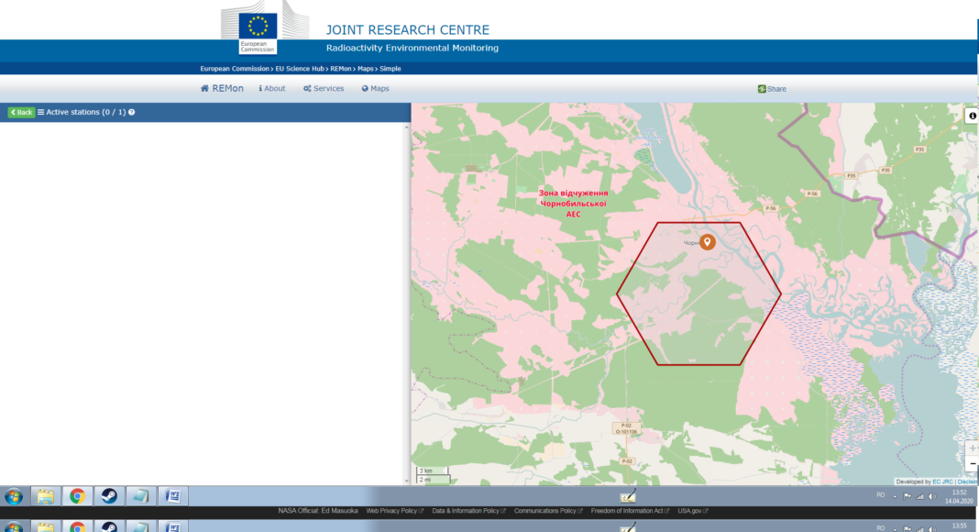Open the Windows Start menu in the upper taskbar
Screen dimensions: 979x532
point(14,496)
